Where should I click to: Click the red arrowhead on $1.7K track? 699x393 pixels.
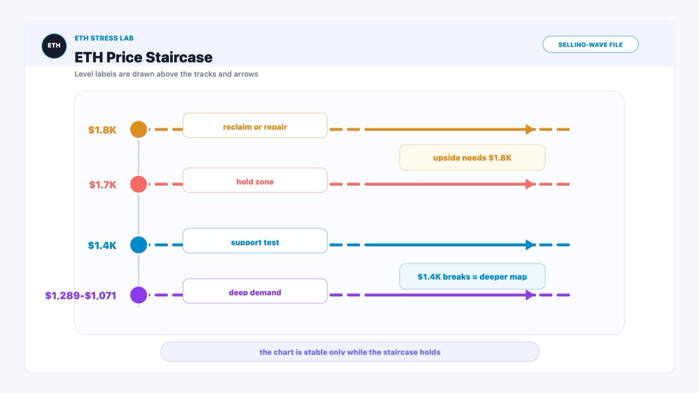[530, 184]
